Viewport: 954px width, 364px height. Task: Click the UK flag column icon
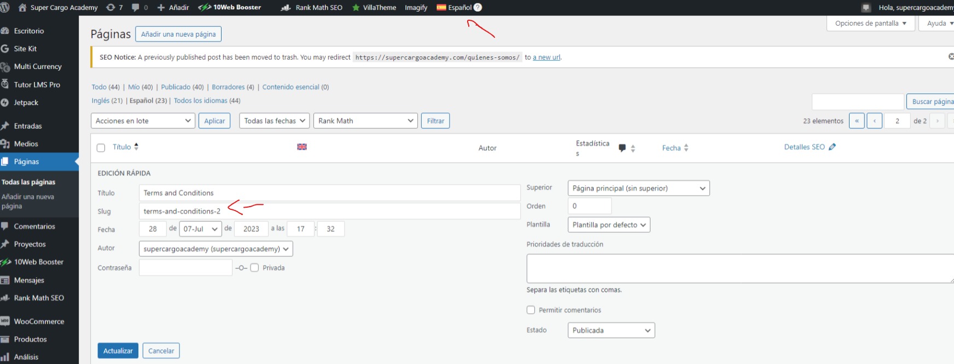point(302,147)
